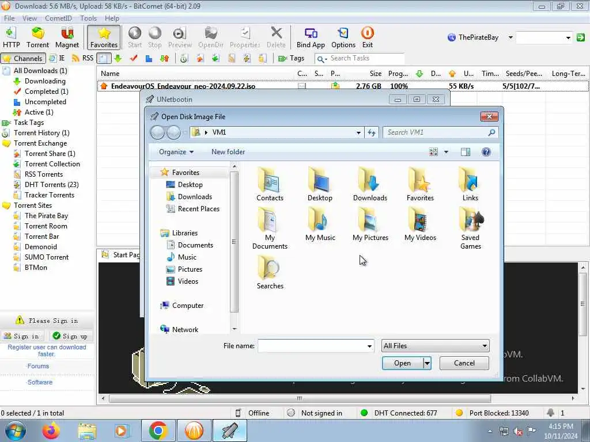This screenshot has width=590, height=442.
Task: Click the HTTP download toolbar icon
Action: coord(11,37)
